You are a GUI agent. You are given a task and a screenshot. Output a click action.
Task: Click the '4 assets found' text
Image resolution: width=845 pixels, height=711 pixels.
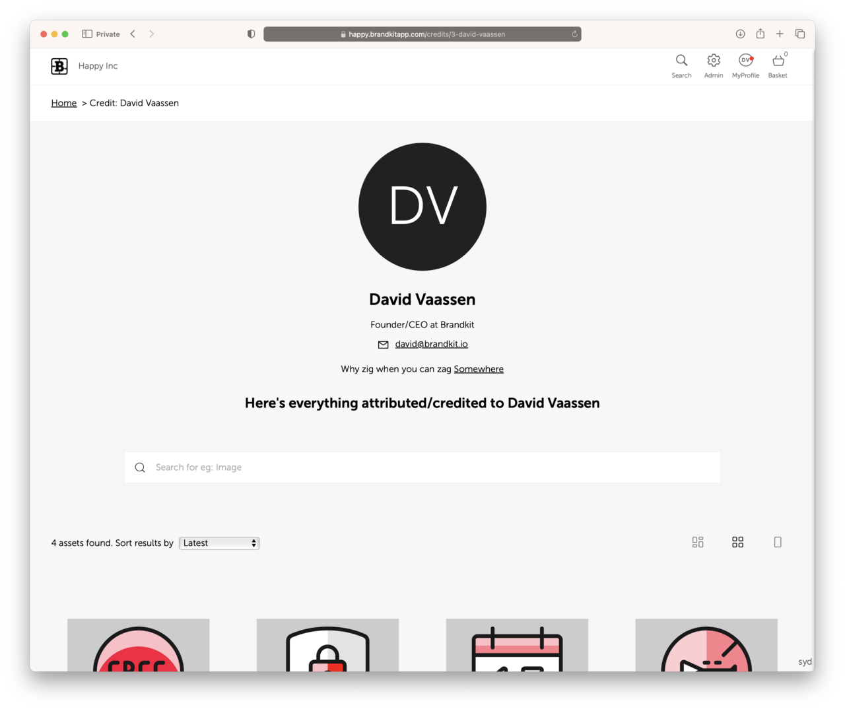click(81, 543)
